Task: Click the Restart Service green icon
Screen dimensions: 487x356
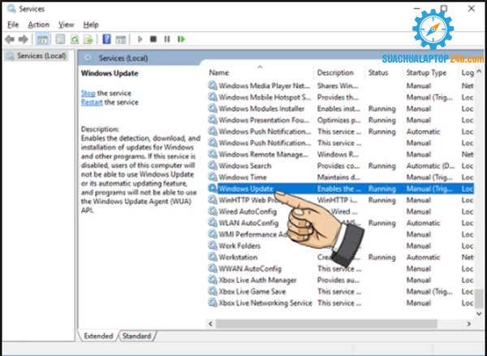Action: pos(181,39)
